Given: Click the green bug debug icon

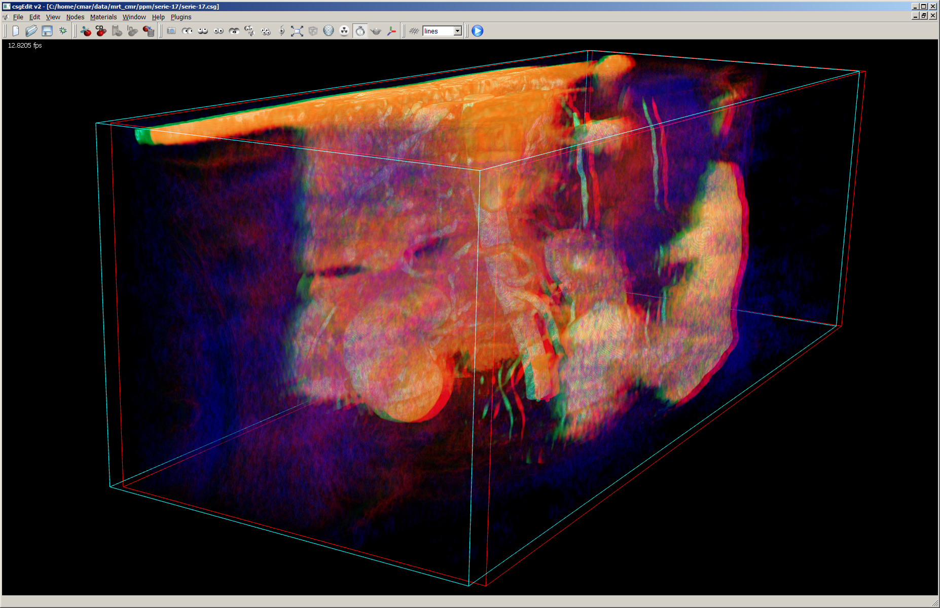Looking at the screenshot, I should tap(63, 31).
